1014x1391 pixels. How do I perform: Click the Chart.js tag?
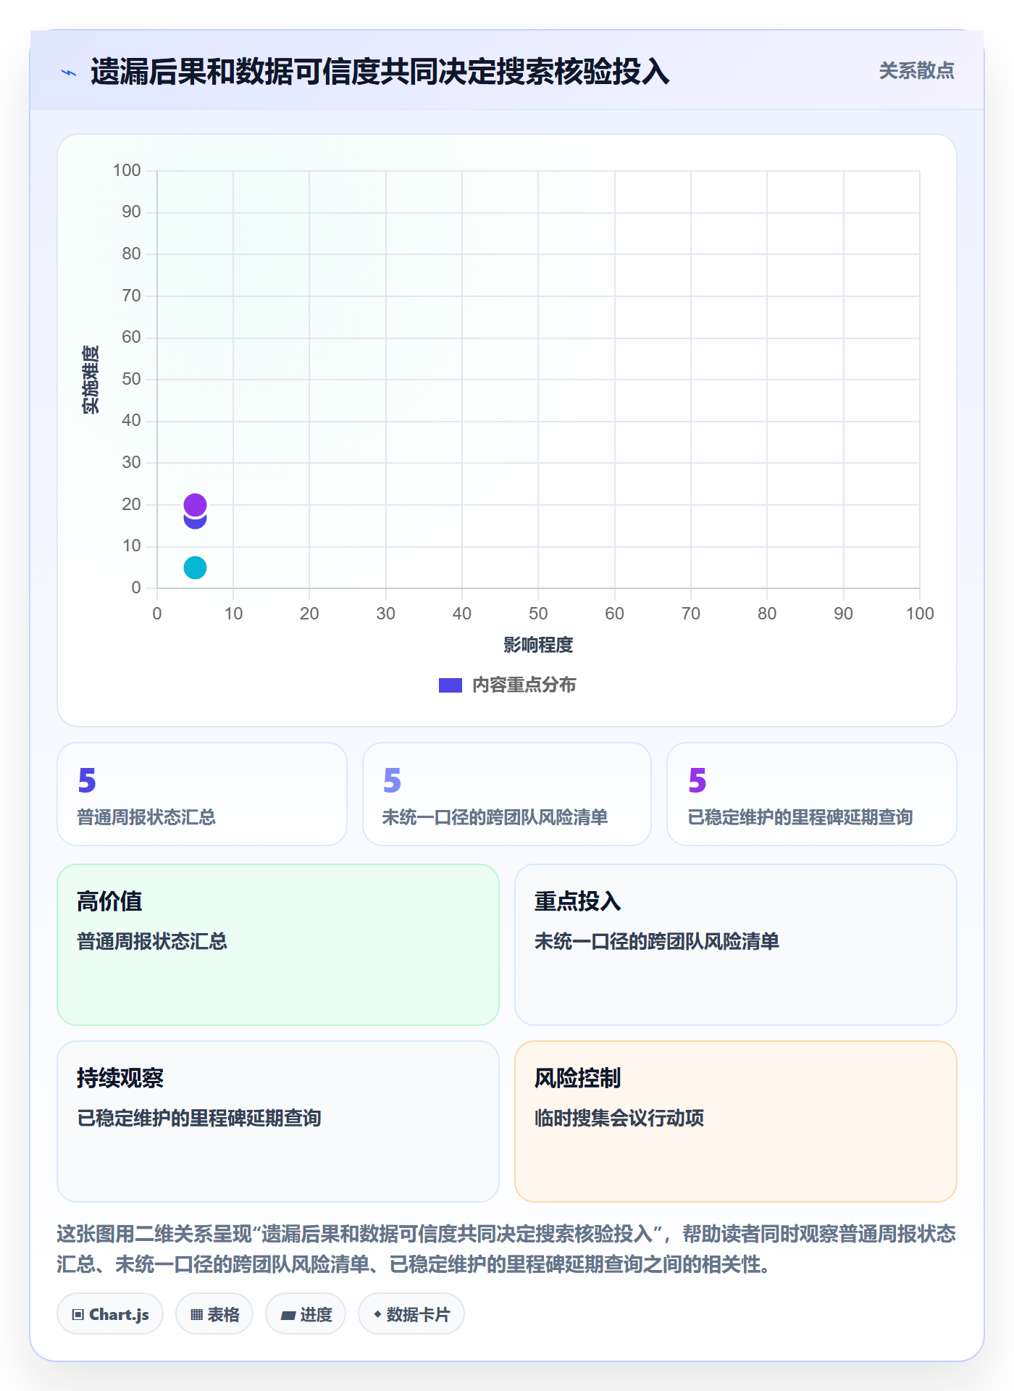point(110,1314)
